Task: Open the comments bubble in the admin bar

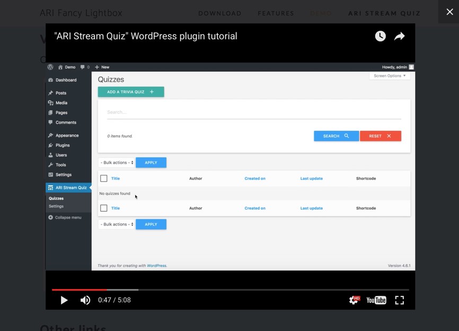Action: click(x=85, y=67)
